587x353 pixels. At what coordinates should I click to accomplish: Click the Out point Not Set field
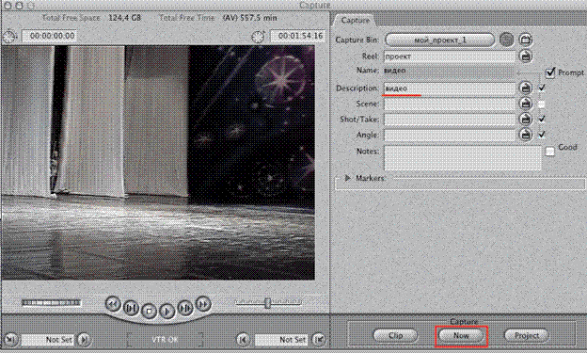coord(281,340)
